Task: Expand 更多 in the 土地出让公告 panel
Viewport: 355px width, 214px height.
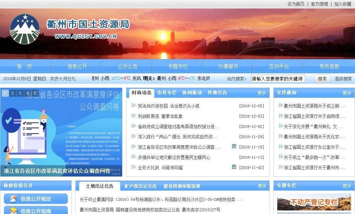Action: tap(262, 186)
